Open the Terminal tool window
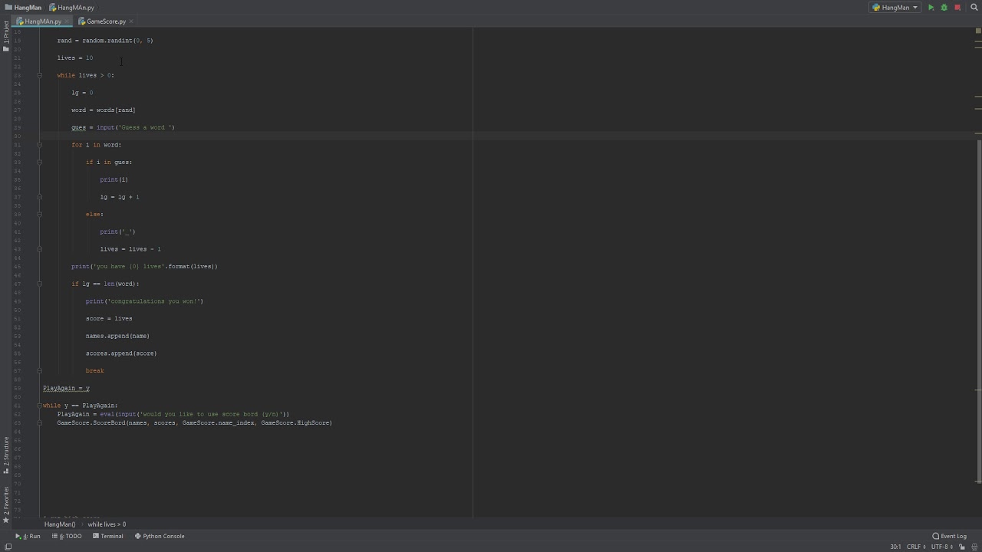The image size is (982, 552). tap(107, 536)
